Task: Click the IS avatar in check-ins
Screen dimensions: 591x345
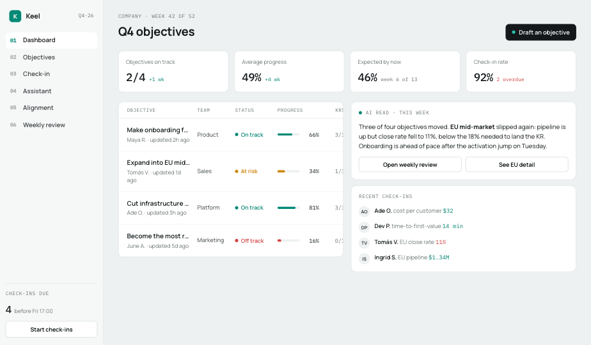Action: [364, 259]
